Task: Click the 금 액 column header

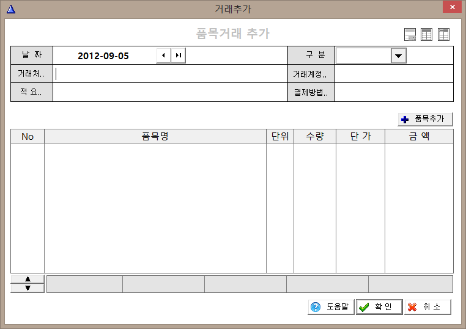Action: (419, 137)
